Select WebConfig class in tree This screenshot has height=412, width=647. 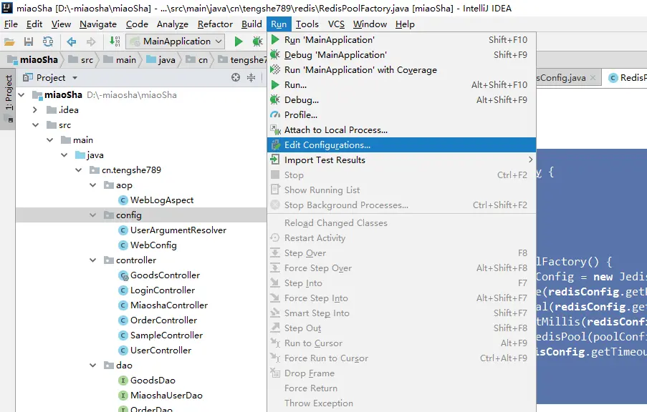coord(148,245)
